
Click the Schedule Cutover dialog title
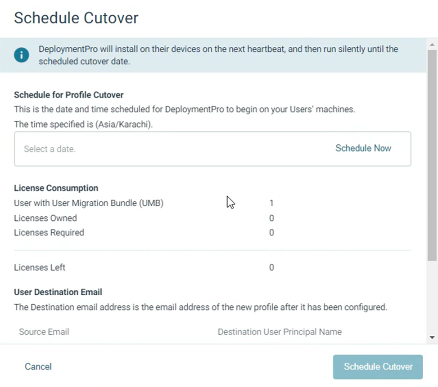click(x=76, y=18)
